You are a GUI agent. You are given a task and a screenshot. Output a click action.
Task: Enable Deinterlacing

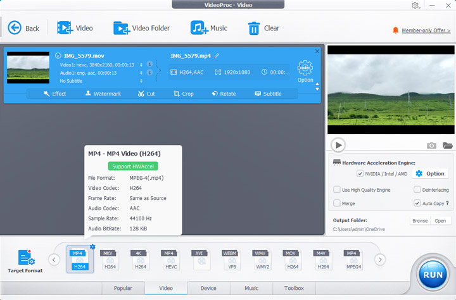tap(417, 189)
